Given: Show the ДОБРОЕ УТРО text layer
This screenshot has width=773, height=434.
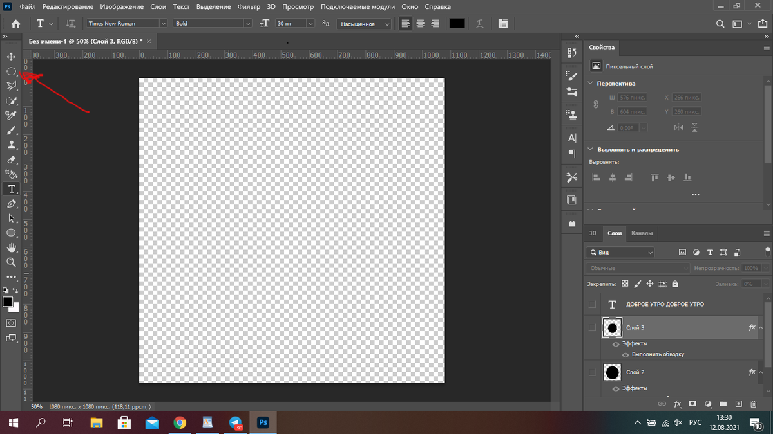Looking at the screenshot, I should pos(593,304).
